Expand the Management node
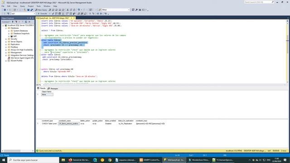290x163 pixels. click(6, 53)
